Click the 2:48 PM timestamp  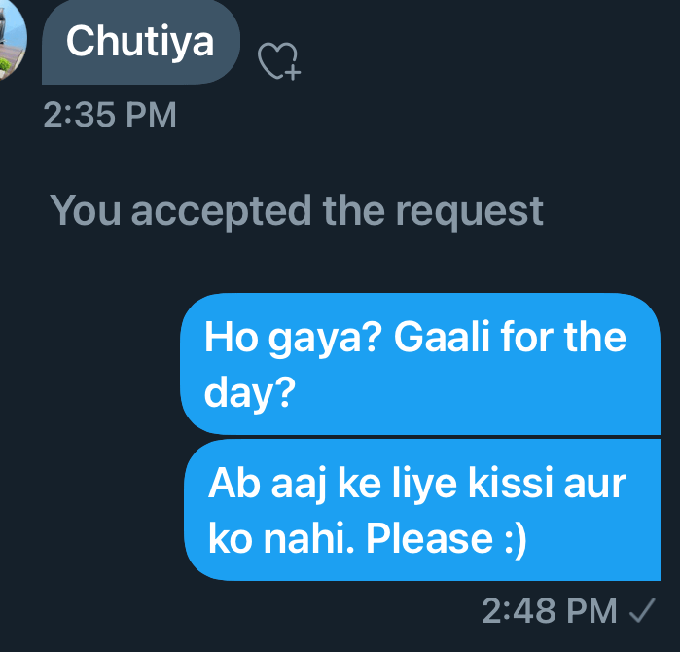[x=550, y=611]
